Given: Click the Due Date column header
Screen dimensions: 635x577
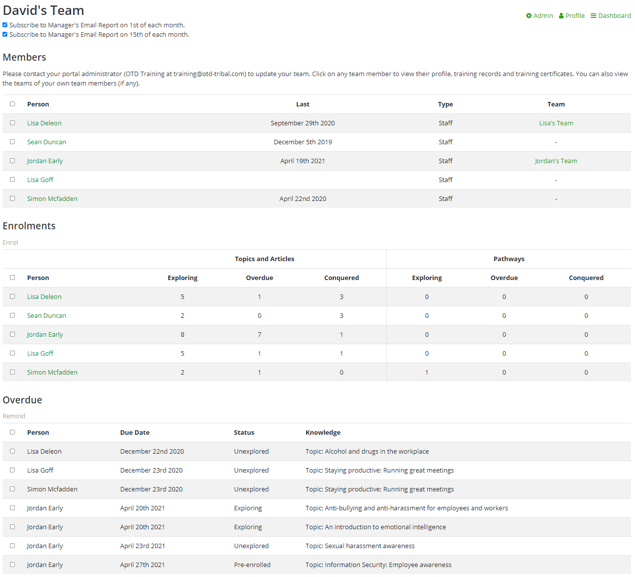Looking at the screenshot, I should tap(135, 433).
